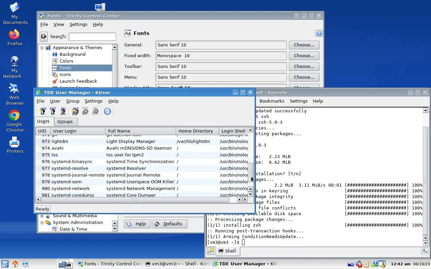
Task: Click the Delete user icon in KUser toolbar
Action: click(63, 111)
